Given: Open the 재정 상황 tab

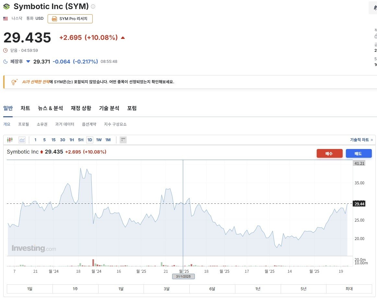Looking at the screenshot, I should (x=81, y=108).
